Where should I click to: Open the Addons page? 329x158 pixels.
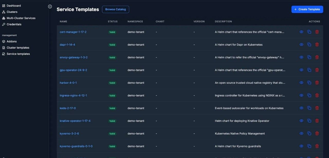click(x=12, y=41)
